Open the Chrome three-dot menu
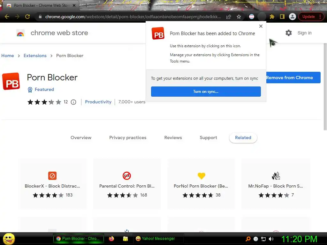This screenshot has height=245, width=327. click(x=320, y=17)
